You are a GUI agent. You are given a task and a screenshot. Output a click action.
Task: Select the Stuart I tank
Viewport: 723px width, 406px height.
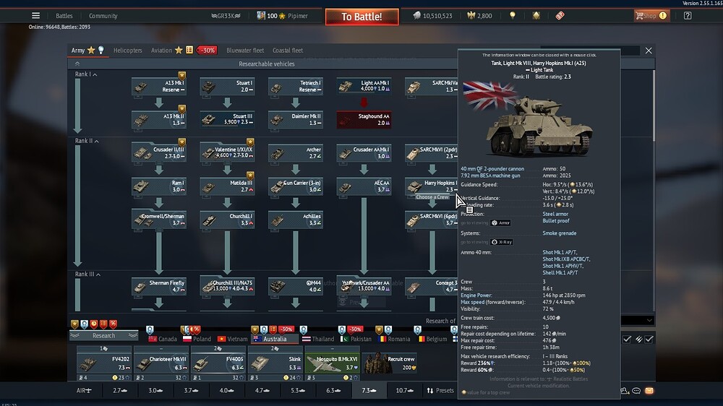[227, 86]
